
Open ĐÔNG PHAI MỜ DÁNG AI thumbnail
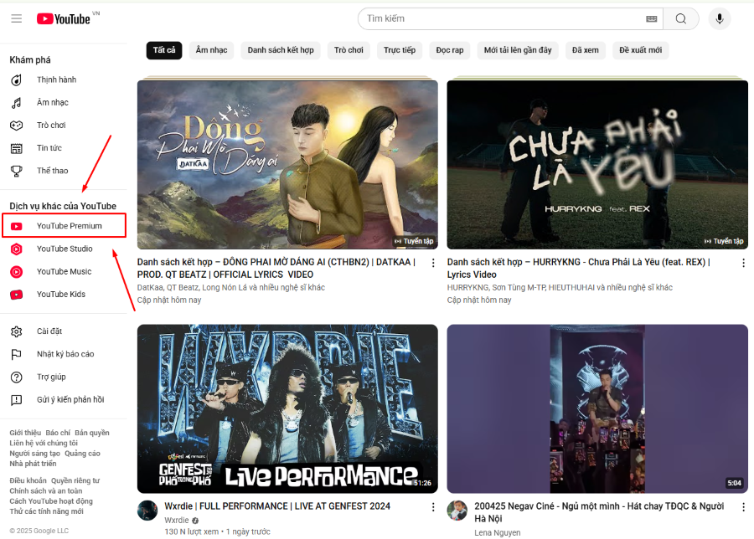pos(287,164)
